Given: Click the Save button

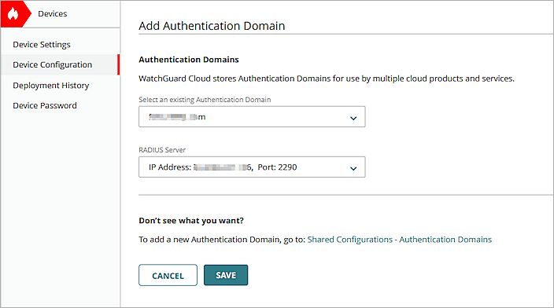Looking at the screenshot, I should (226, 275).
